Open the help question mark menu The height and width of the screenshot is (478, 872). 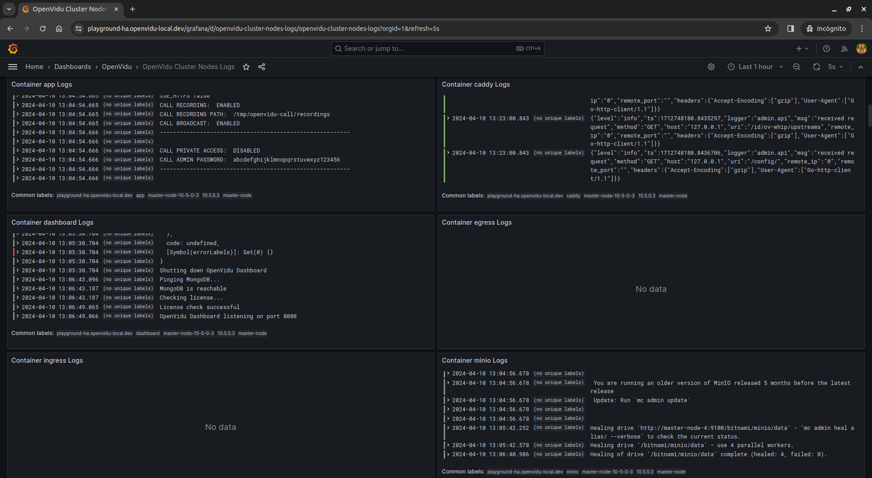pos(827,49)
